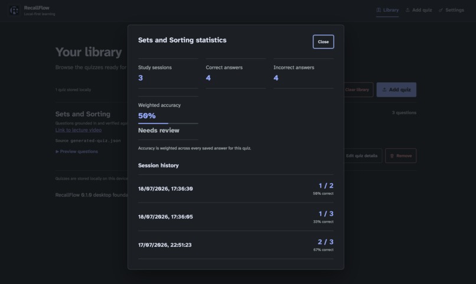
Task: Click Sets and Sorting quiz title in library
Action: (x=83, y=114)
